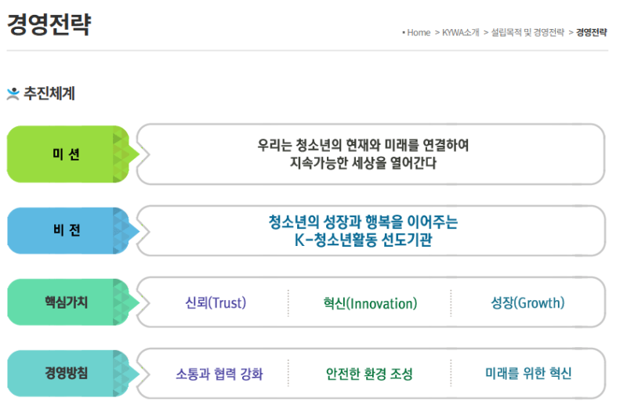Click 안전한 환경 조성 policy text

[x=369, y=374]
